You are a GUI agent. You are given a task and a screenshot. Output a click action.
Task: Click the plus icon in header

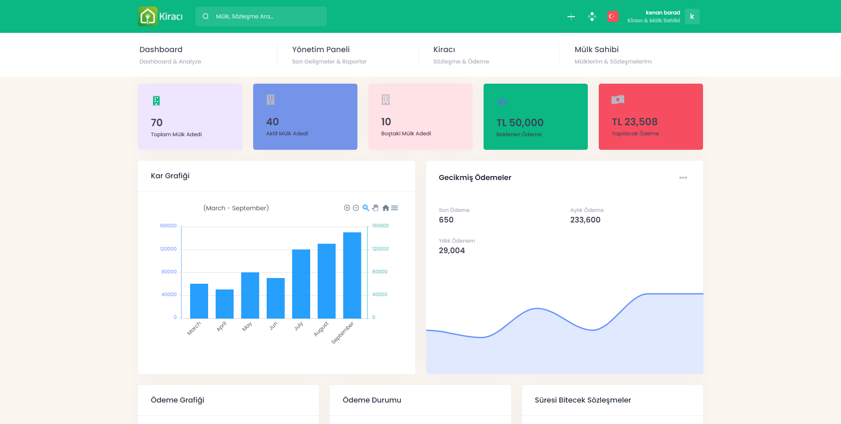tap(571, 17)
